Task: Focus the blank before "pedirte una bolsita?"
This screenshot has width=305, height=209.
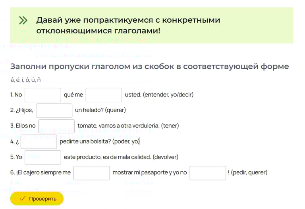Action: (39, 141)
